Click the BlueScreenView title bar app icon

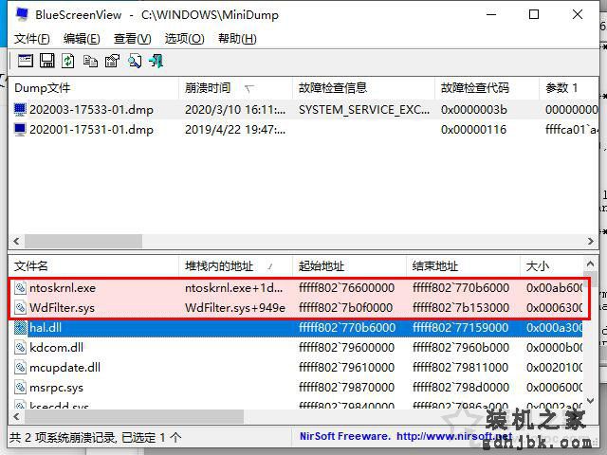click(22, 14)
